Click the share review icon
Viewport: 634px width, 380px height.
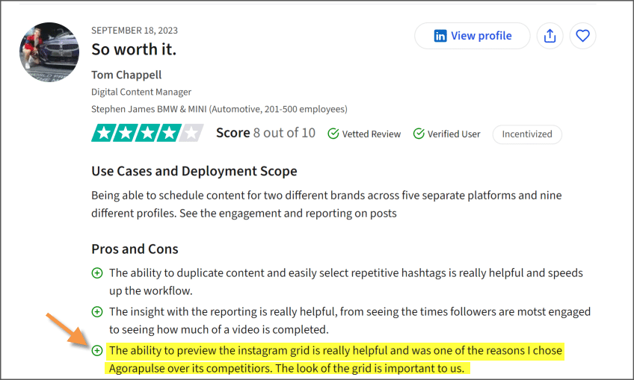[550, 36]
